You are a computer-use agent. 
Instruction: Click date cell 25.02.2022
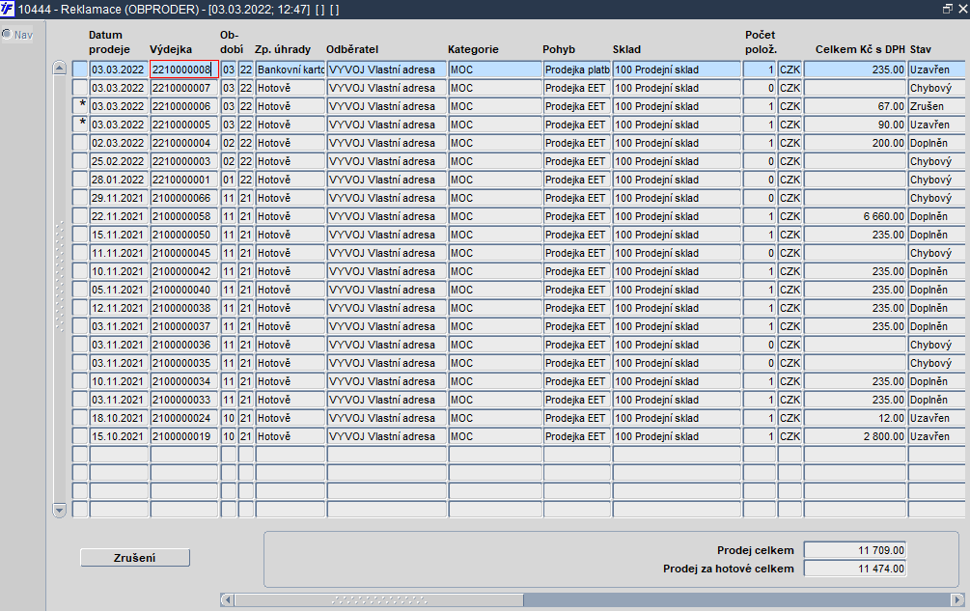pyautogui.click(x=119, y=161)
